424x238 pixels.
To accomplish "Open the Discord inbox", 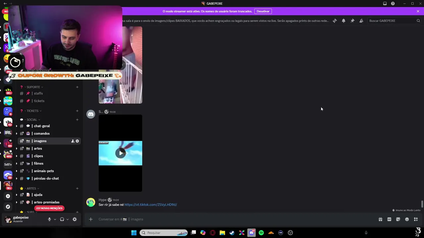I will (x=385, y=4).
